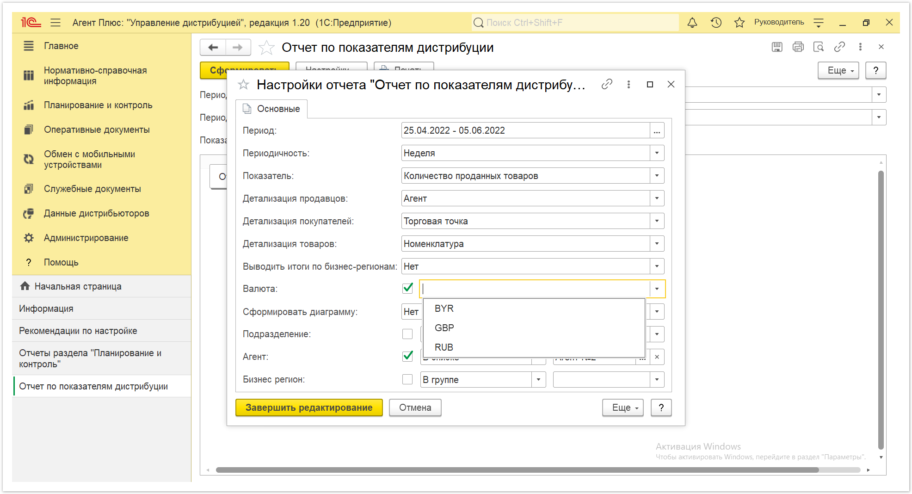912x494 pixels.
Task: Open Главное section in sidebar
Action: pos(61,46)
